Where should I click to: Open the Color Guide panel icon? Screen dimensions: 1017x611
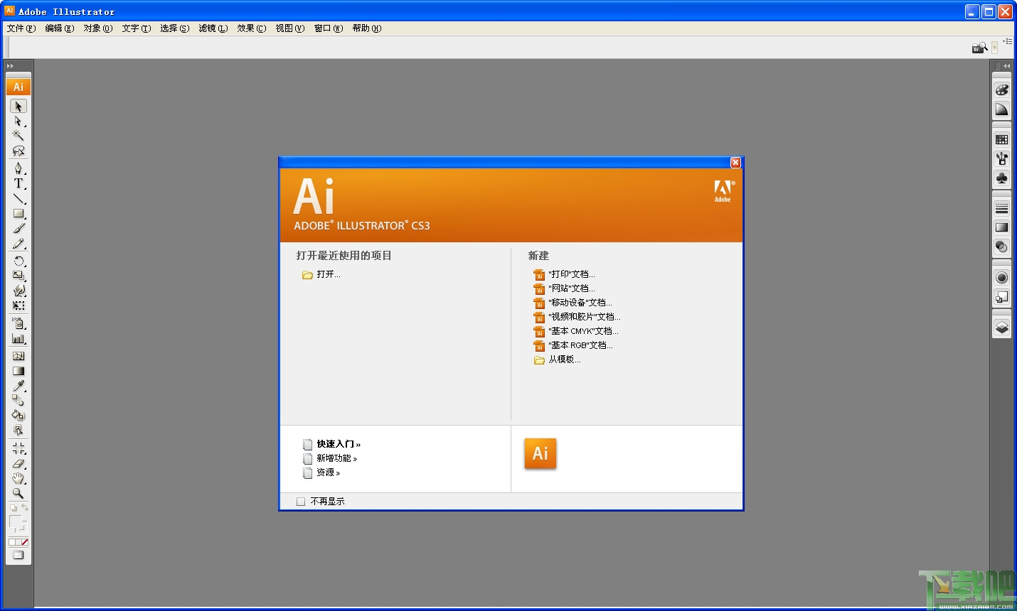click(1001, 109)
